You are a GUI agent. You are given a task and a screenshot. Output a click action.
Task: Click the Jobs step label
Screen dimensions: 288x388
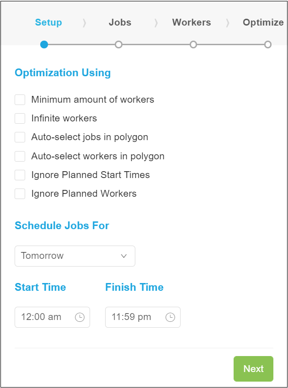pyautogui.click(x=120, y=22)
